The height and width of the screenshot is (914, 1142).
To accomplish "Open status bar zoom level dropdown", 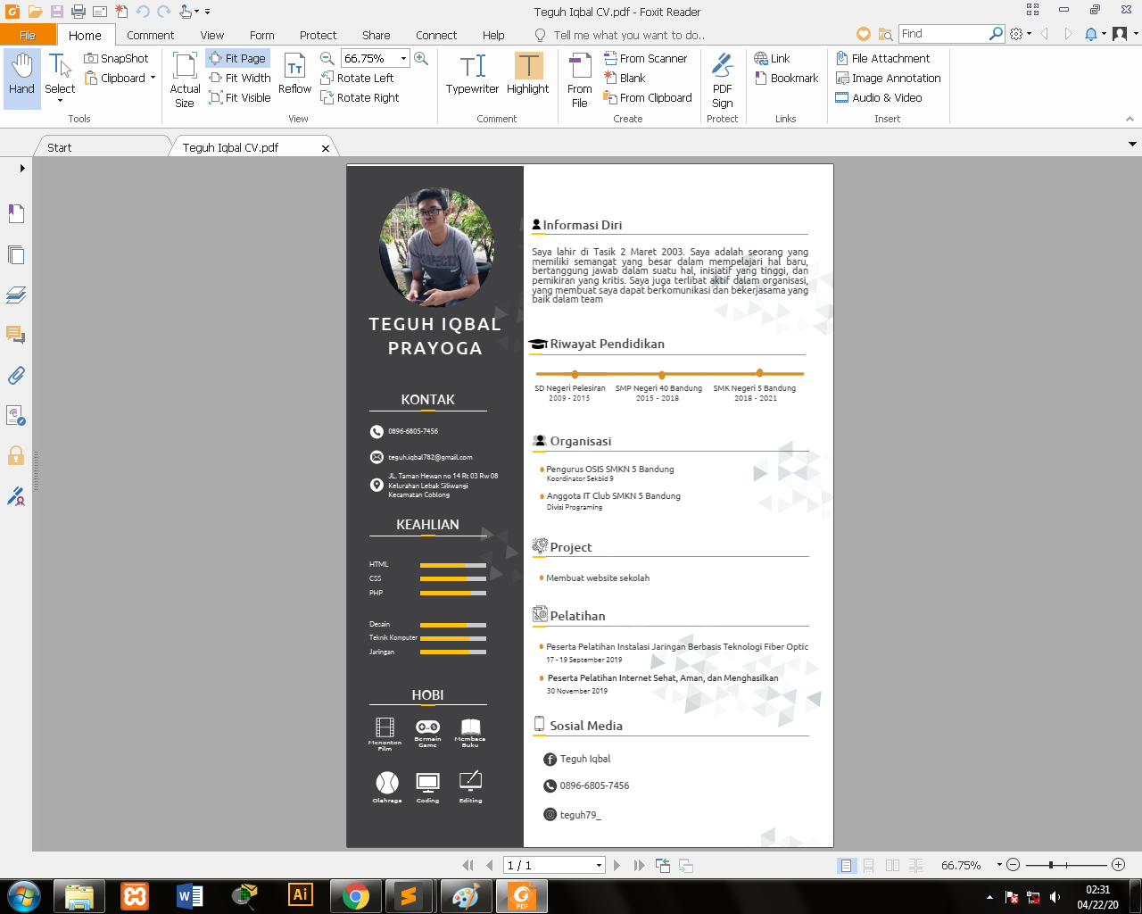I will [999, 865].
